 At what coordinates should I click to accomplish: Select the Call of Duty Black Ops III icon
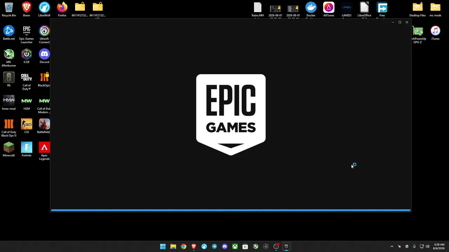click(9, 128)
